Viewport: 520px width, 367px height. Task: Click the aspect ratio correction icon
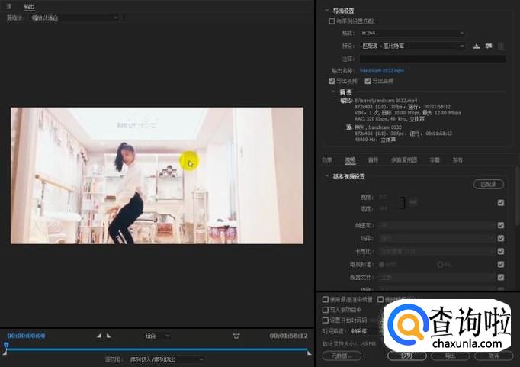pyautogui.click(x=236, y=336)
